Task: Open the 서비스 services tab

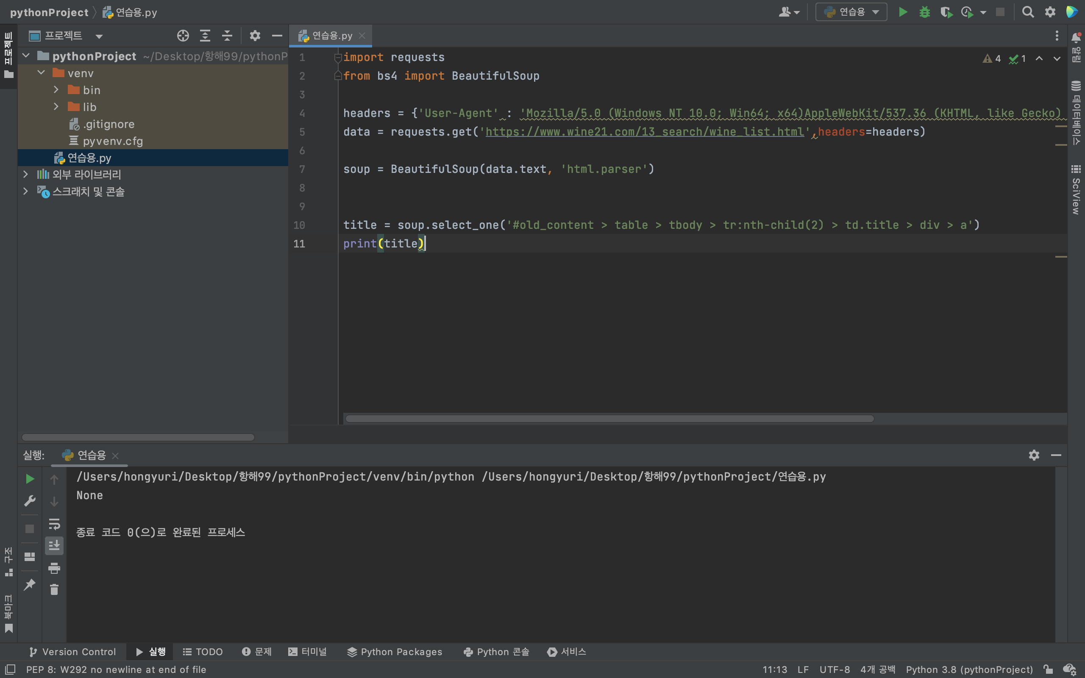Action: pyautogui.click(x=567, y=652)
